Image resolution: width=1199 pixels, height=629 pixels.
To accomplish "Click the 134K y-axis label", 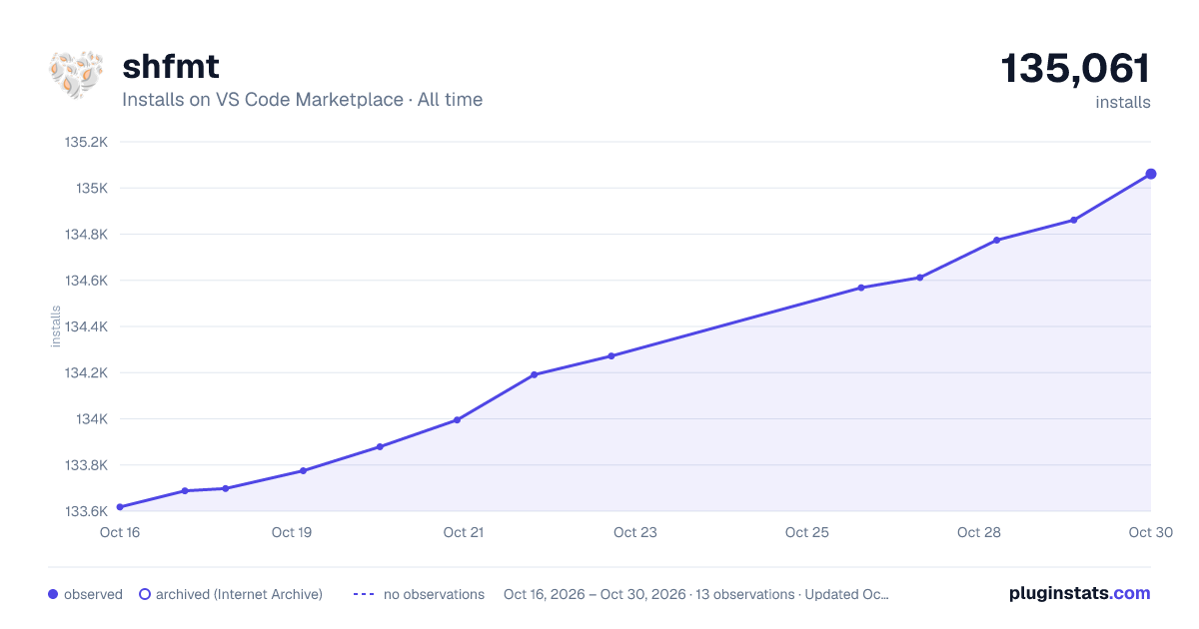I will [x=92, y=419].
